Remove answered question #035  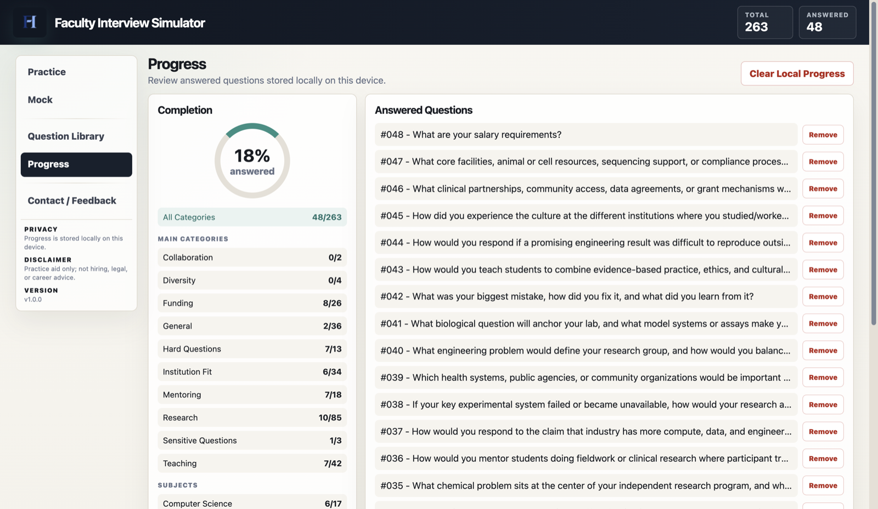point(823,485)
